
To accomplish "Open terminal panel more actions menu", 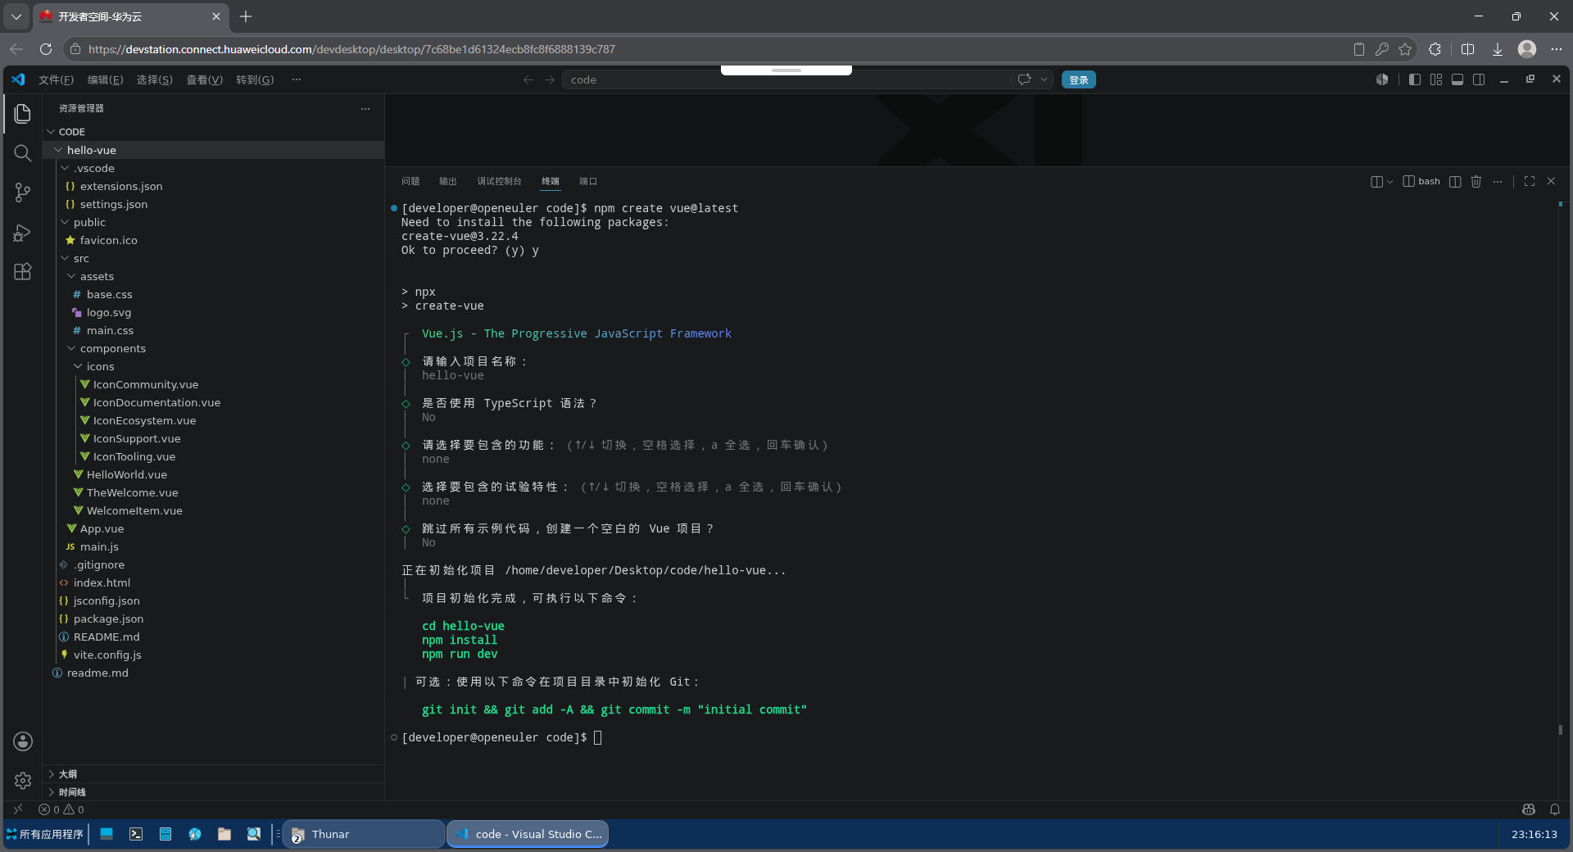I will point(1498,181).
